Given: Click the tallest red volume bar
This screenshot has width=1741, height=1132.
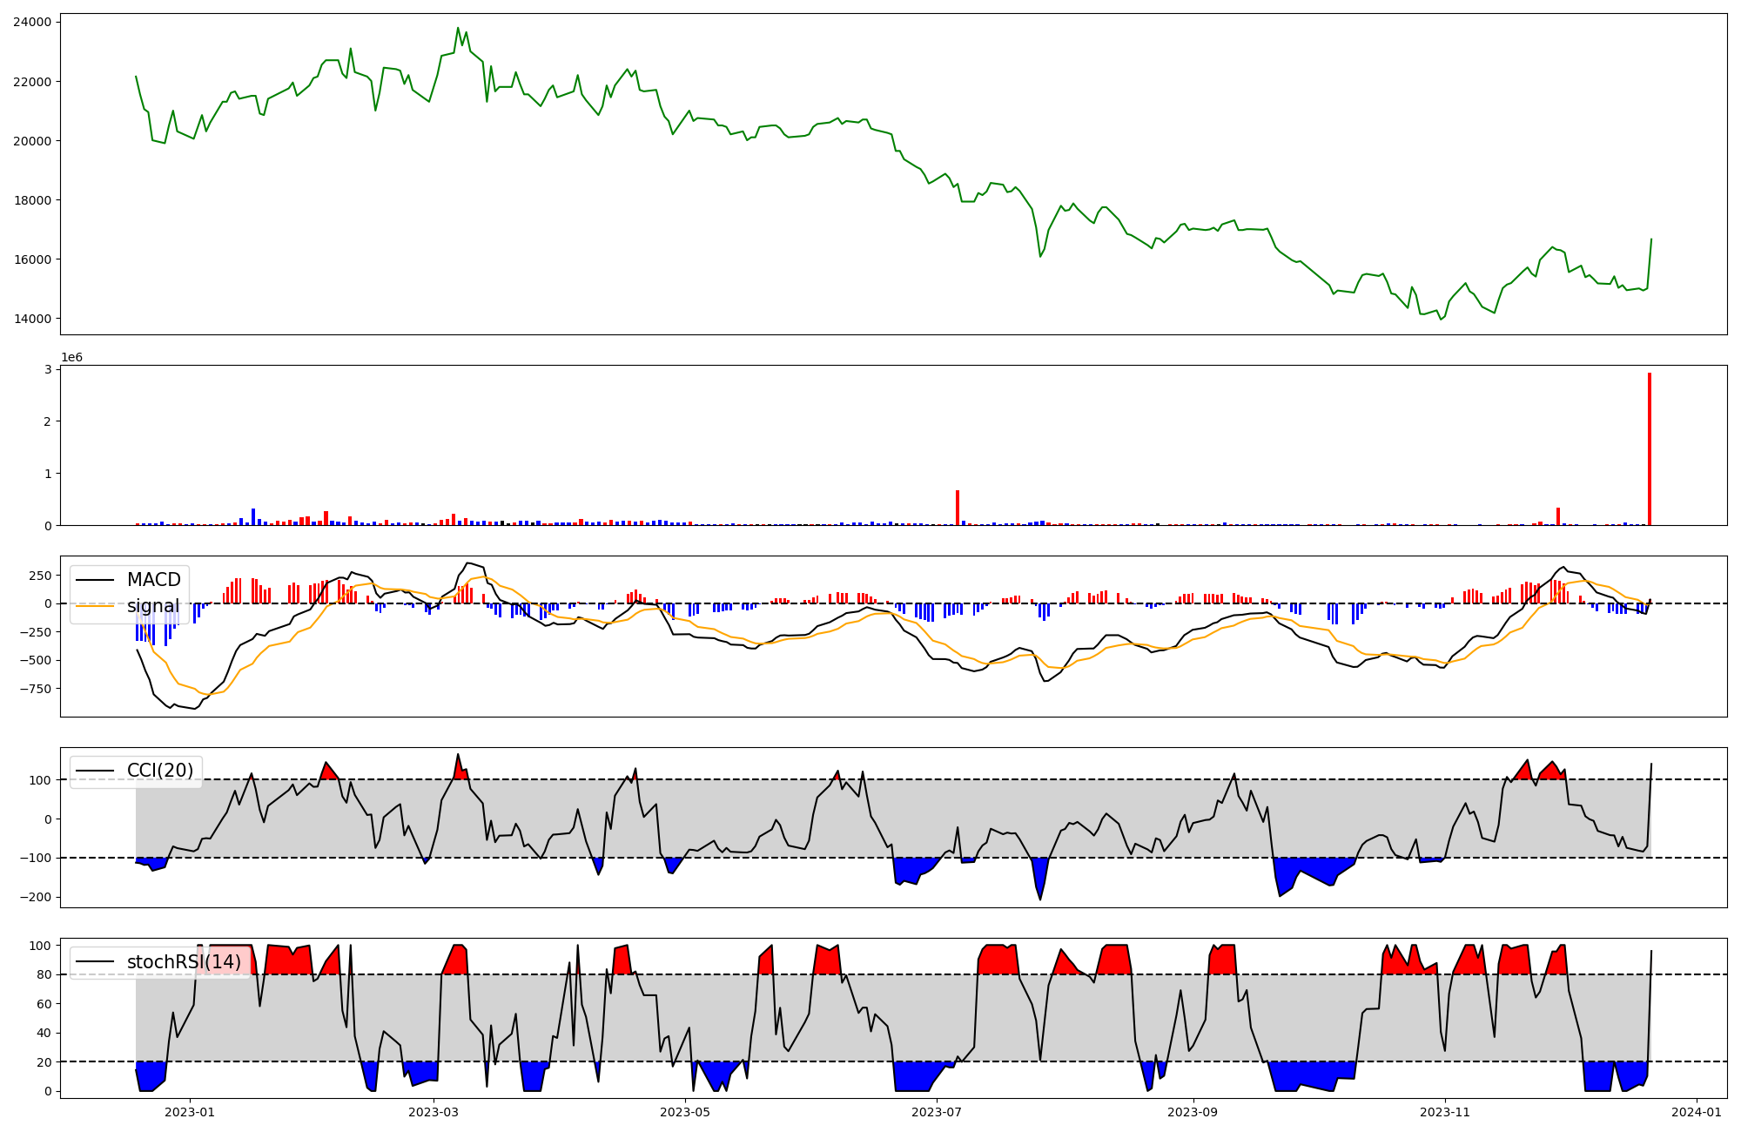Looking at the screenshot, I should coord(1650,449).
